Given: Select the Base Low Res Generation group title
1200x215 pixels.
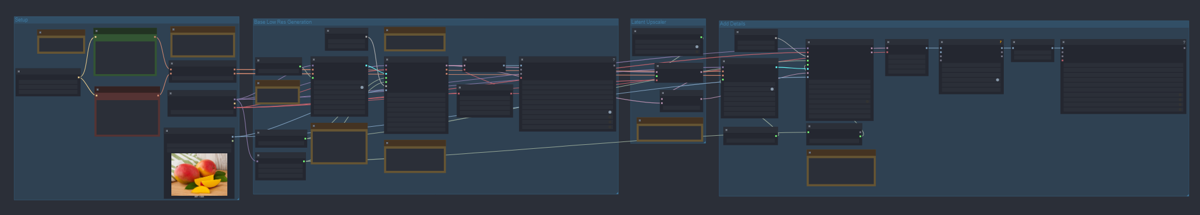Looking at the screenshot, I should (283, 22).
